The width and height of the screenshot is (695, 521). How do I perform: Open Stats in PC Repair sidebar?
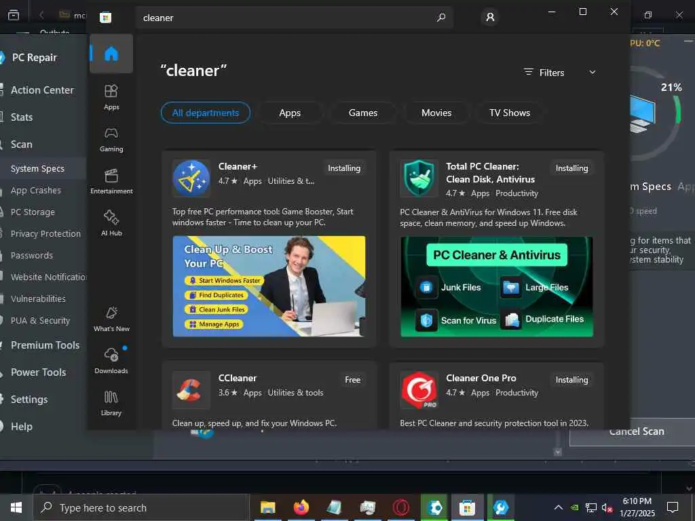tap(22, 117)
